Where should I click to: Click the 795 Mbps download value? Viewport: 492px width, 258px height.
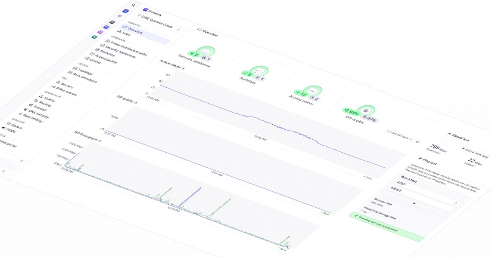(438, 148)
